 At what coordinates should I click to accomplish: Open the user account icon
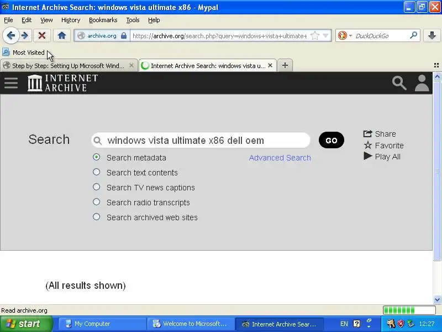422,83
